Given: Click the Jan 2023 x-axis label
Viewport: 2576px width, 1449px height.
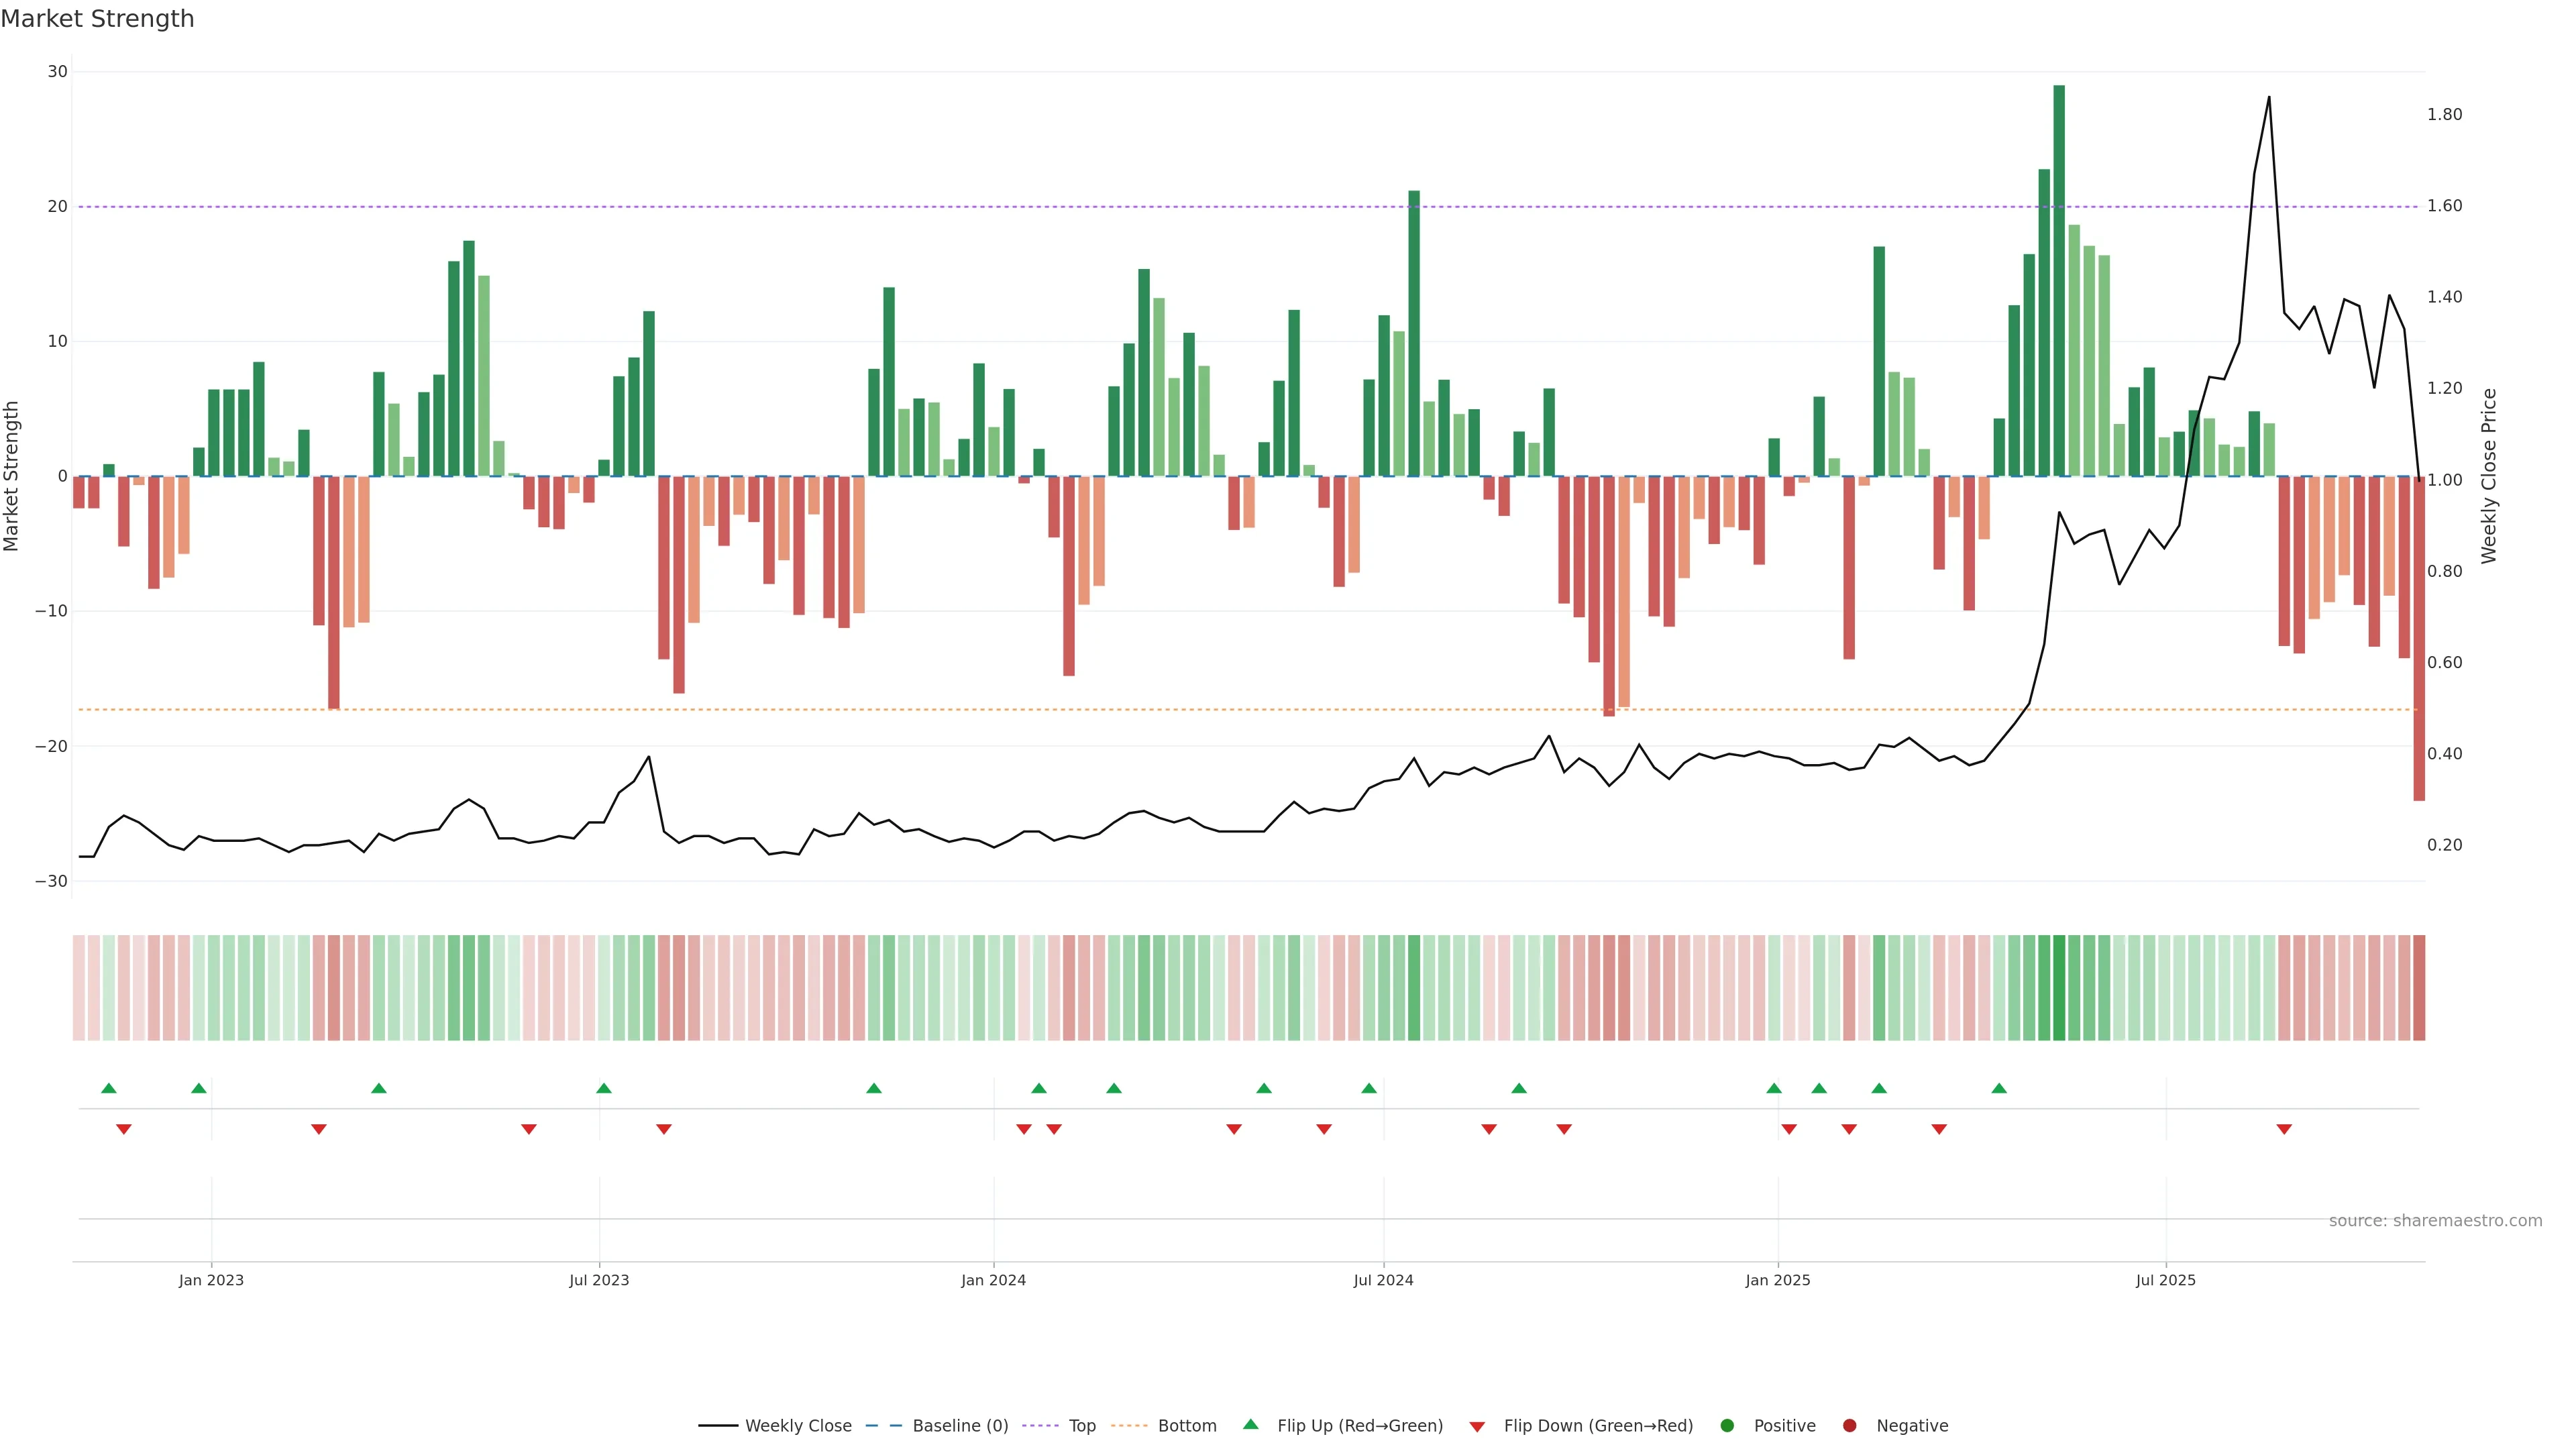Looking at the screenshot, I should pyautogui.click(x=211, y=1280).
